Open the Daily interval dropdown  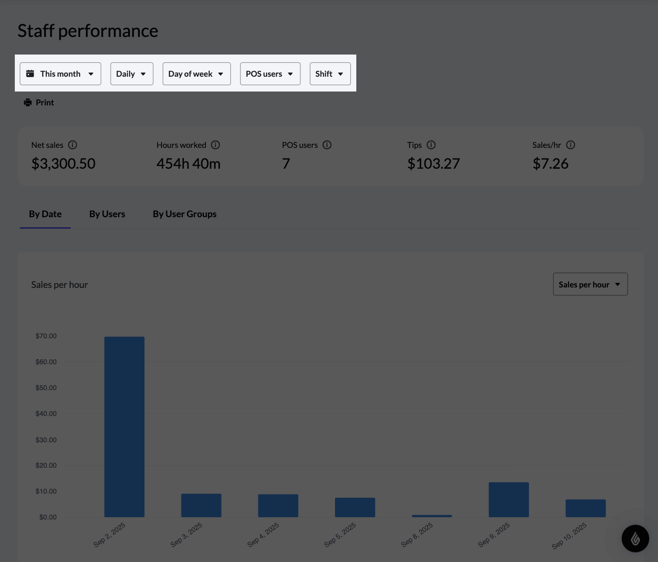pyautogui.click(x=131, y=73)
